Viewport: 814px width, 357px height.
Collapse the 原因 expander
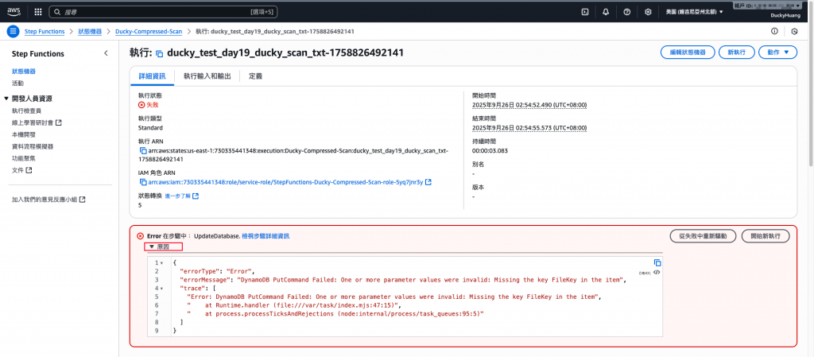(x=164, y=247)
